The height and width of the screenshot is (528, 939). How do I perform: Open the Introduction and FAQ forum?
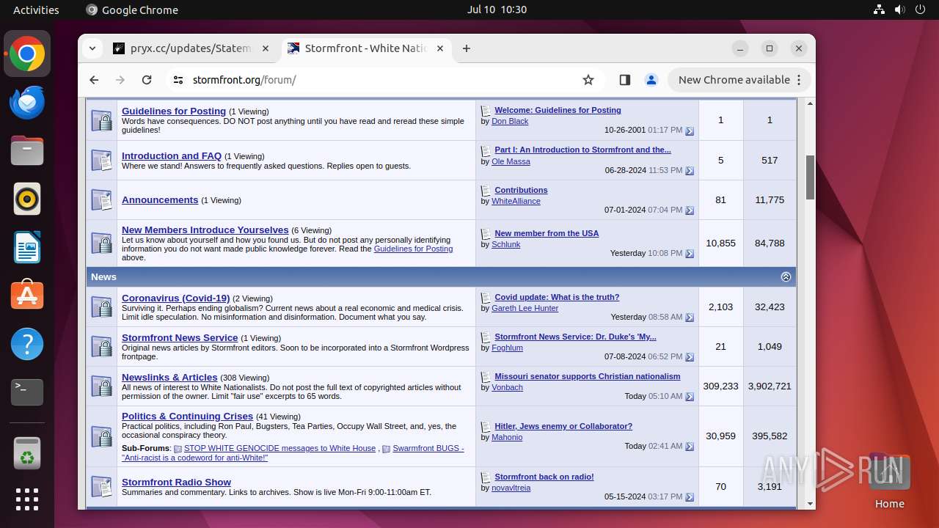[172, 156]
